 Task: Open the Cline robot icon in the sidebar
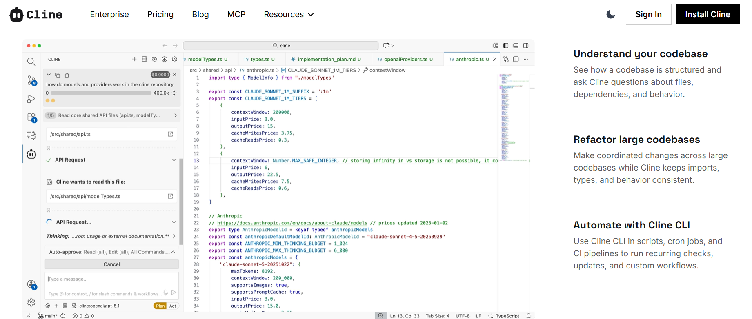[31, 154]
